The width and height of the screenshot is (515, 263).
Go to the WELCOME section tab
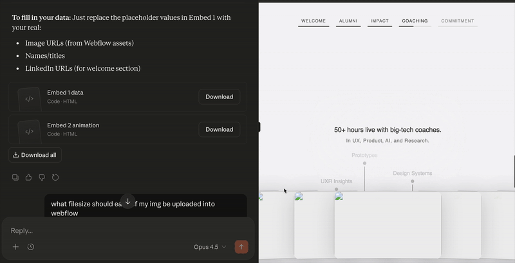pos(314,21)
